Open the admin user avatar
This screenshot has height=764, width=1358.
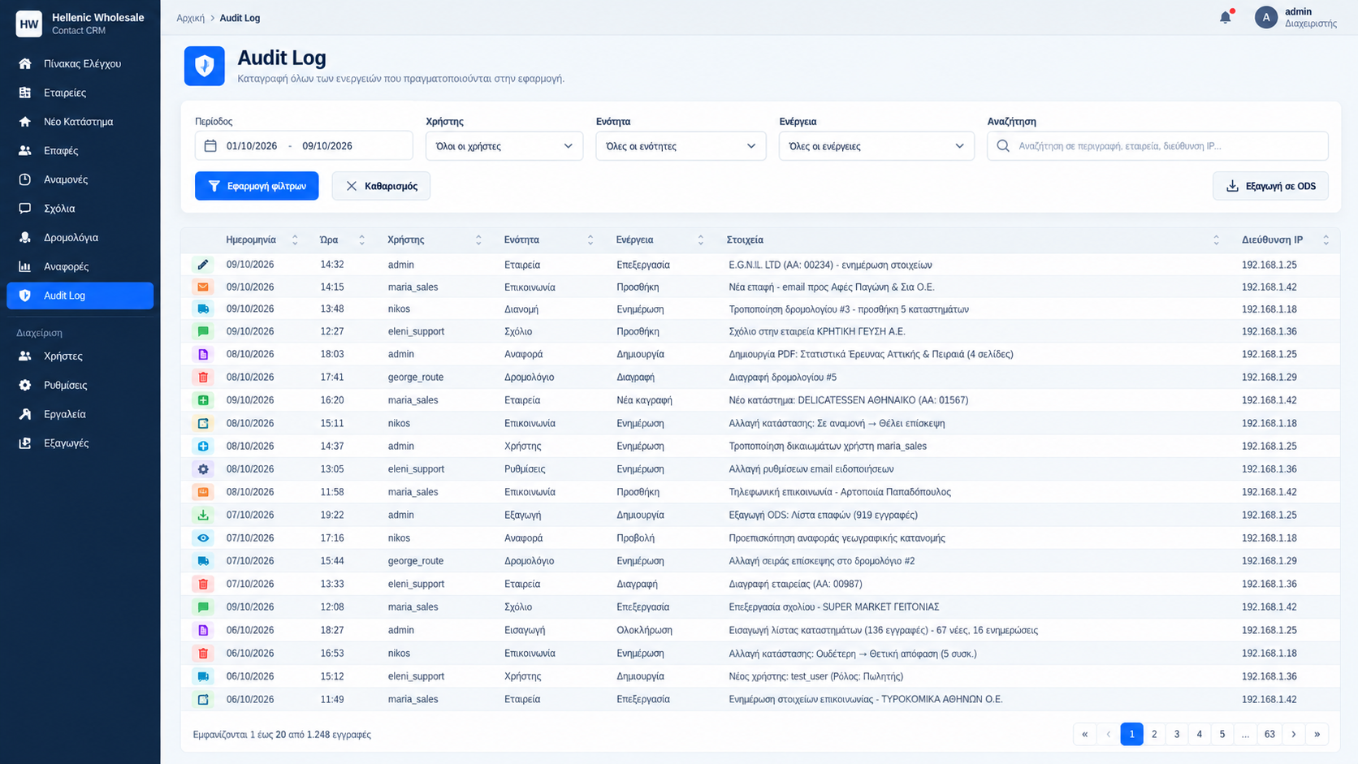pyautogui.click(x=1265, y=17)
